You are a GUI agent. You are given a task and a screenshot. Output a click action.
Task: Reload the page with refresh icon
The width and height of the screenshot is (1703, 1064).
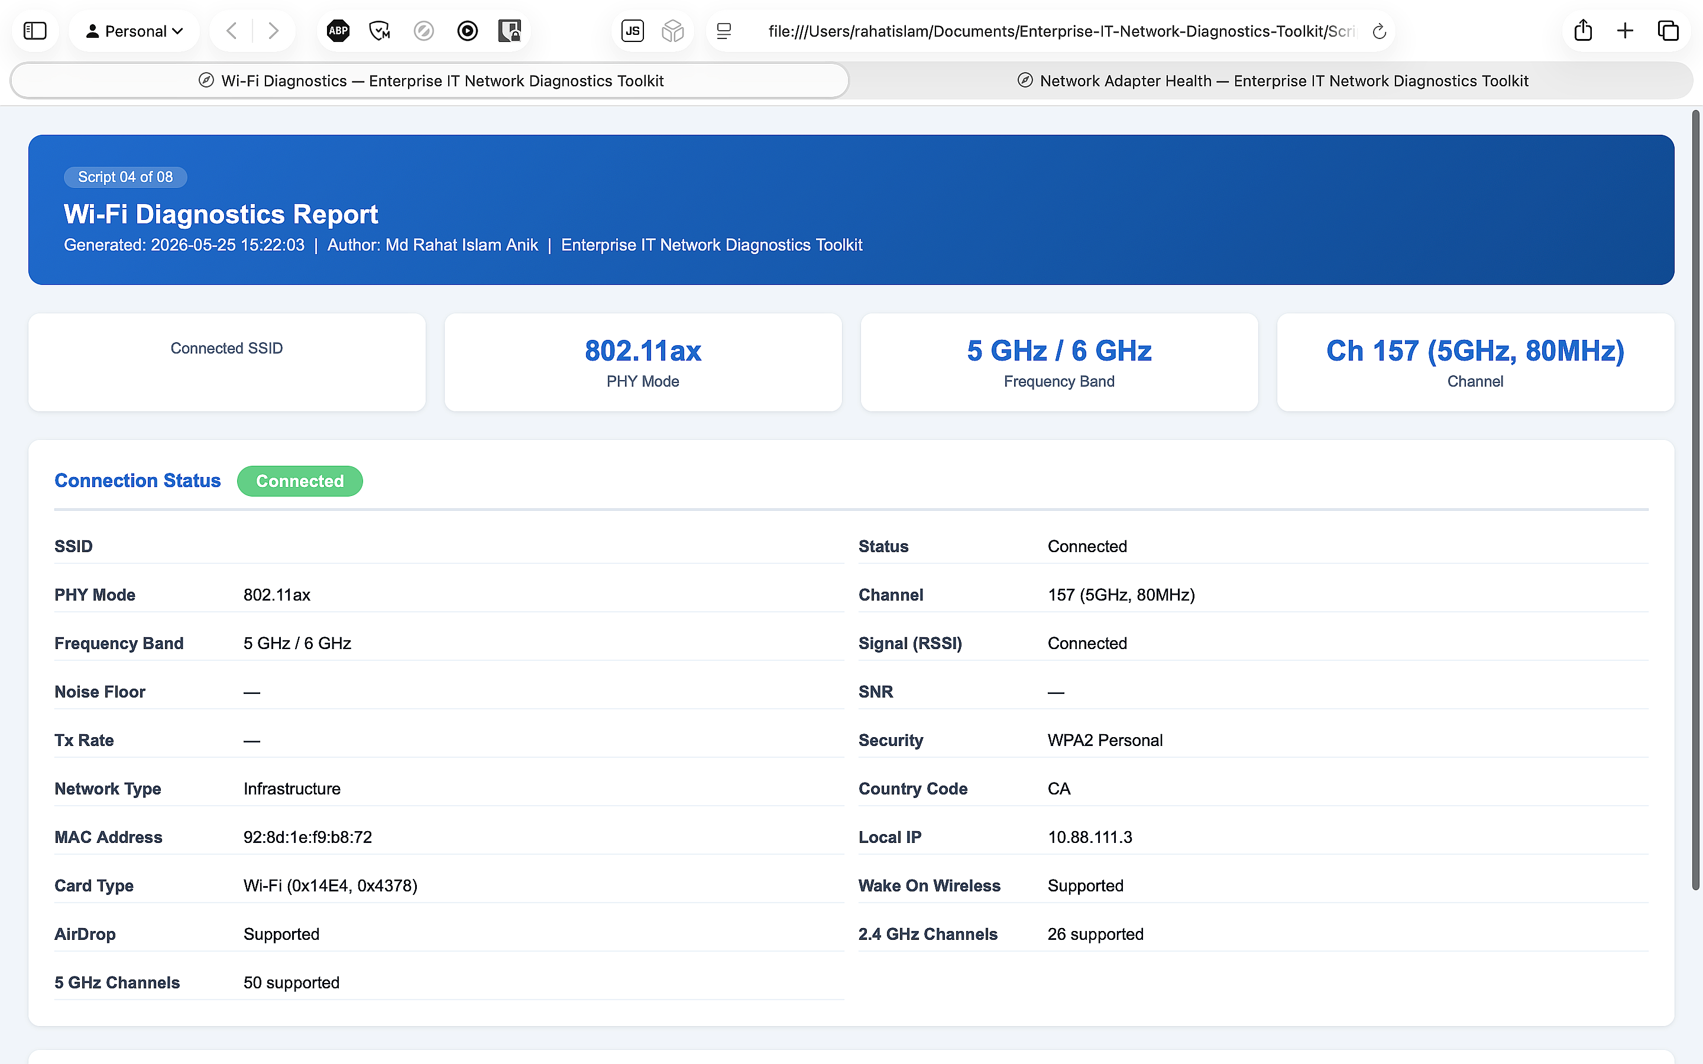pos(1380,31)
